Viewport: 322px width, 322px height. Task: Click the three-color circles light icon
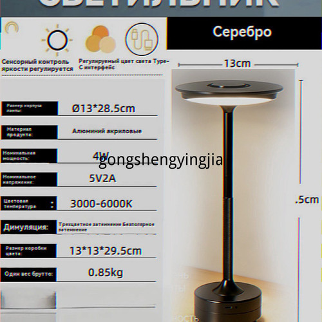100,39
